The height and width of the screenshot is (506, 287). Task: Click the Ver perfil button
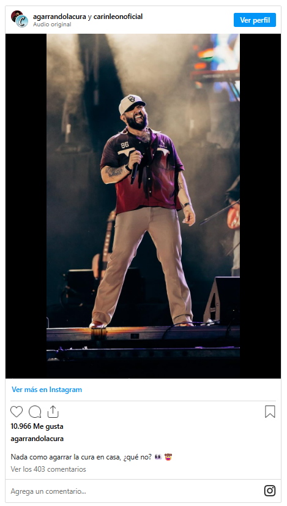tap(255, 20)
